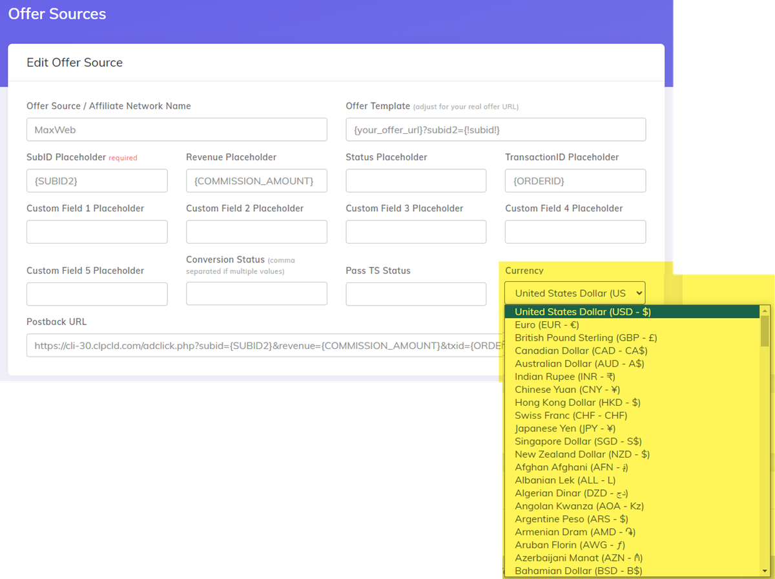Focus the SubID Placeholder field
775x579 pixels.
(97, 181)
